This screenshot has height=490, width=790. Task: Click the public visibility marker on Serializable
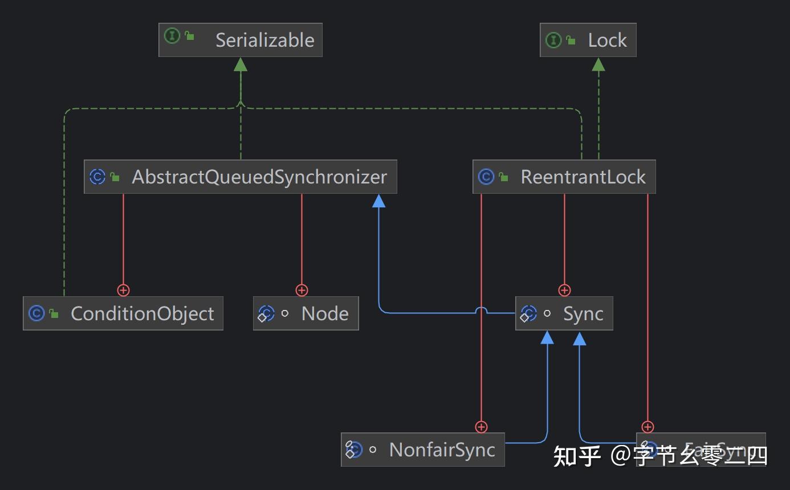pos(189,36)
